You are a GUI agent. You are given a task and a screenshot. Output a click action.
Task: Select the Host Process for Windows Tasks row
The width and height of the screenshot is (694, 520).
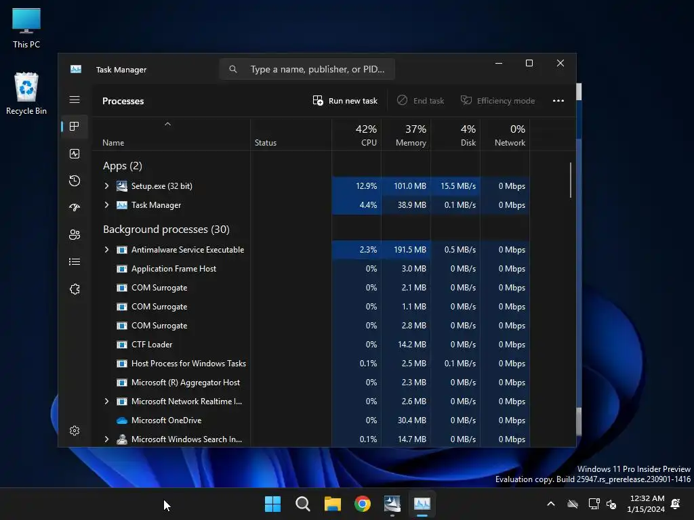pos(310,364)
